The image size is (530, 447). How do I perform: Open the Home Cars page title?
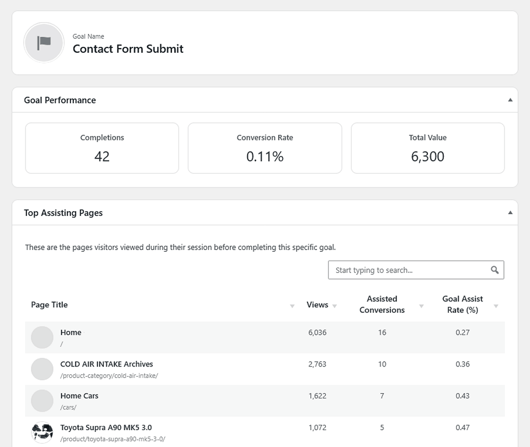coord(79,396)
